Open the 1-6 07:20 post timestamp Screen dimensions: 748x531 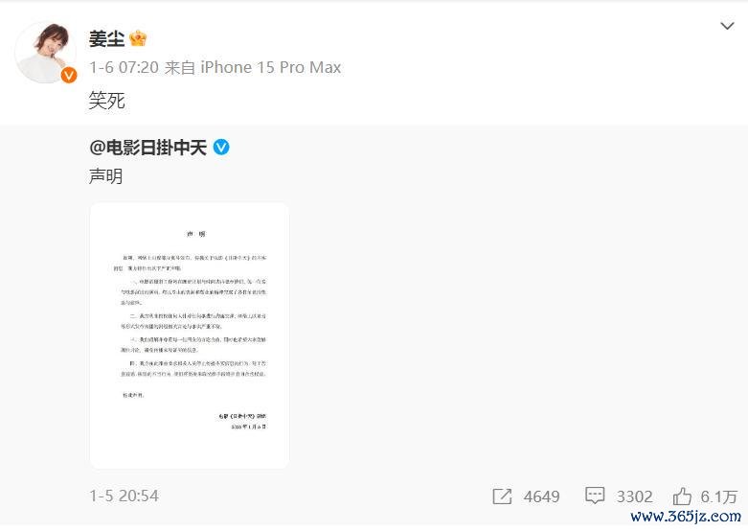[125, 67]
